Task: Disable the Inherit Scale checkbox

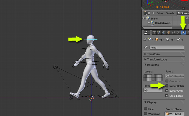Action: [167, 91]
